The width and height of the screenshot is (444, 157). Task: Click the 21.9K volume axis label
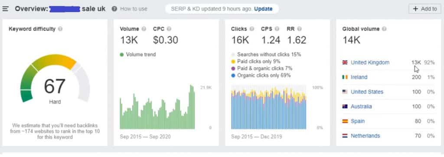click(206, 88)
